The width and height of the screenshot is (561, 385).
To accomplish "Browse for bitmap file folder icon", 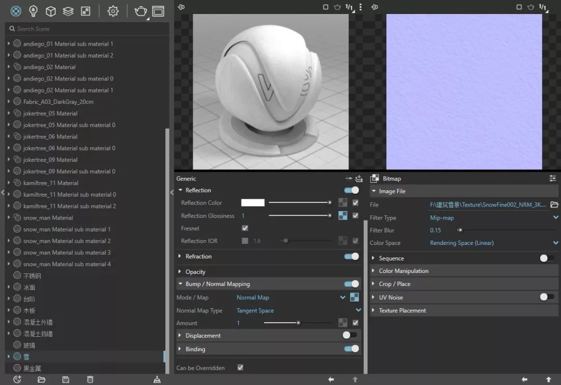I will [554, 204].
